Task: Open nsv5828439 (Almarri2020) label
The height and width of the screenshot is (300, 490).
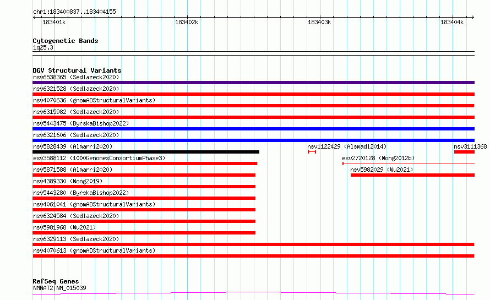Action: point(73,146)
